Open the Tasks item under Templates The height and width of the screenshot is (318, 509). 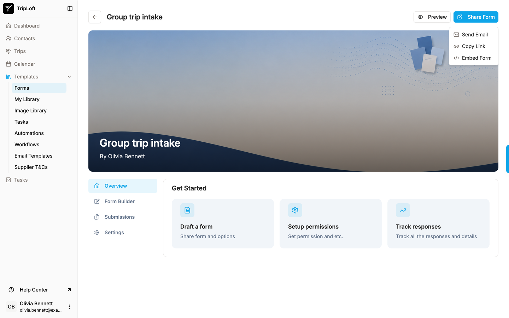click(39, 122)
